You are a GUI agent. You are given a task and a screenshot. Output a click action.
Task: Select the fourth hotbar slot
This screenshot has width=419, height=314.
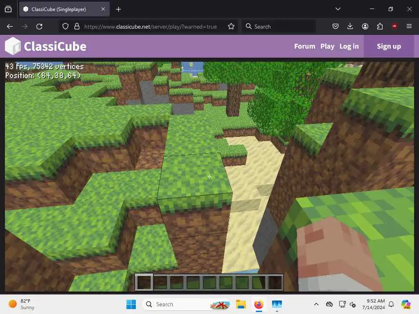click(x=193, y=282)
